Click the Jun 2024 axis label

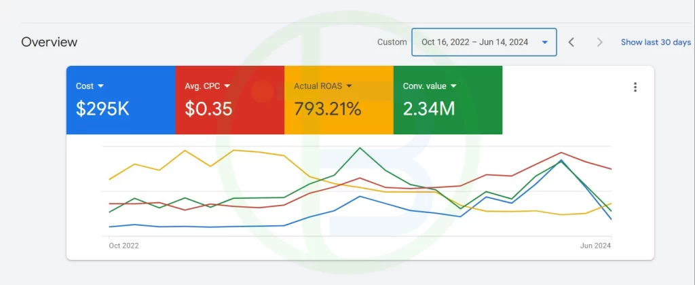point(595,246)
